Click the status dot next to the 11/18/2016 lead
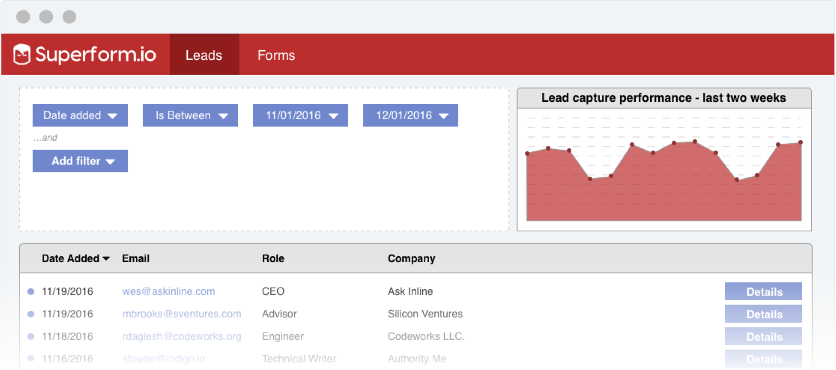This screenshot has width=836, height=370. point(31,337)
